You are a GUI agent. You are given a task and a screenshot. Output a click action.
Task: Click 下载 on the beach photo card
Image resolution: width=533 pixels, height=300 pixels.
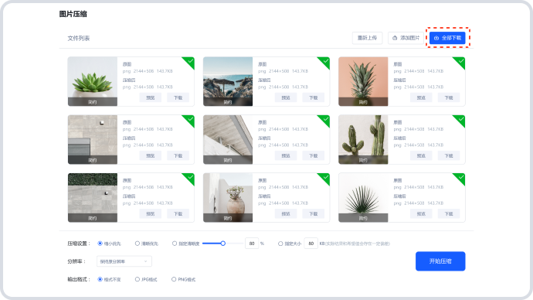[x=313, y=97]
